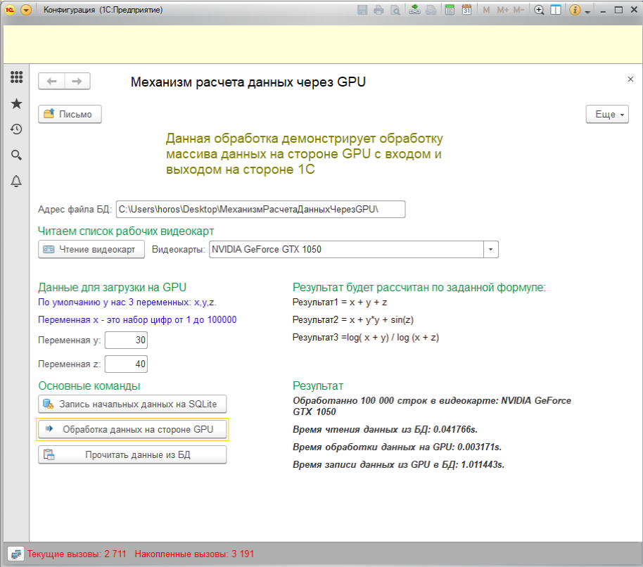Open notifications bell icon

[x=16, y=181]
